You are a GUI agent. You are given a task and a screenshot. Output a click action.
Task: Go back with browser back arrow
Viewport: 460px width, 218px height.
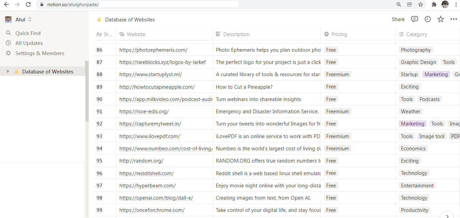[6, 4]
